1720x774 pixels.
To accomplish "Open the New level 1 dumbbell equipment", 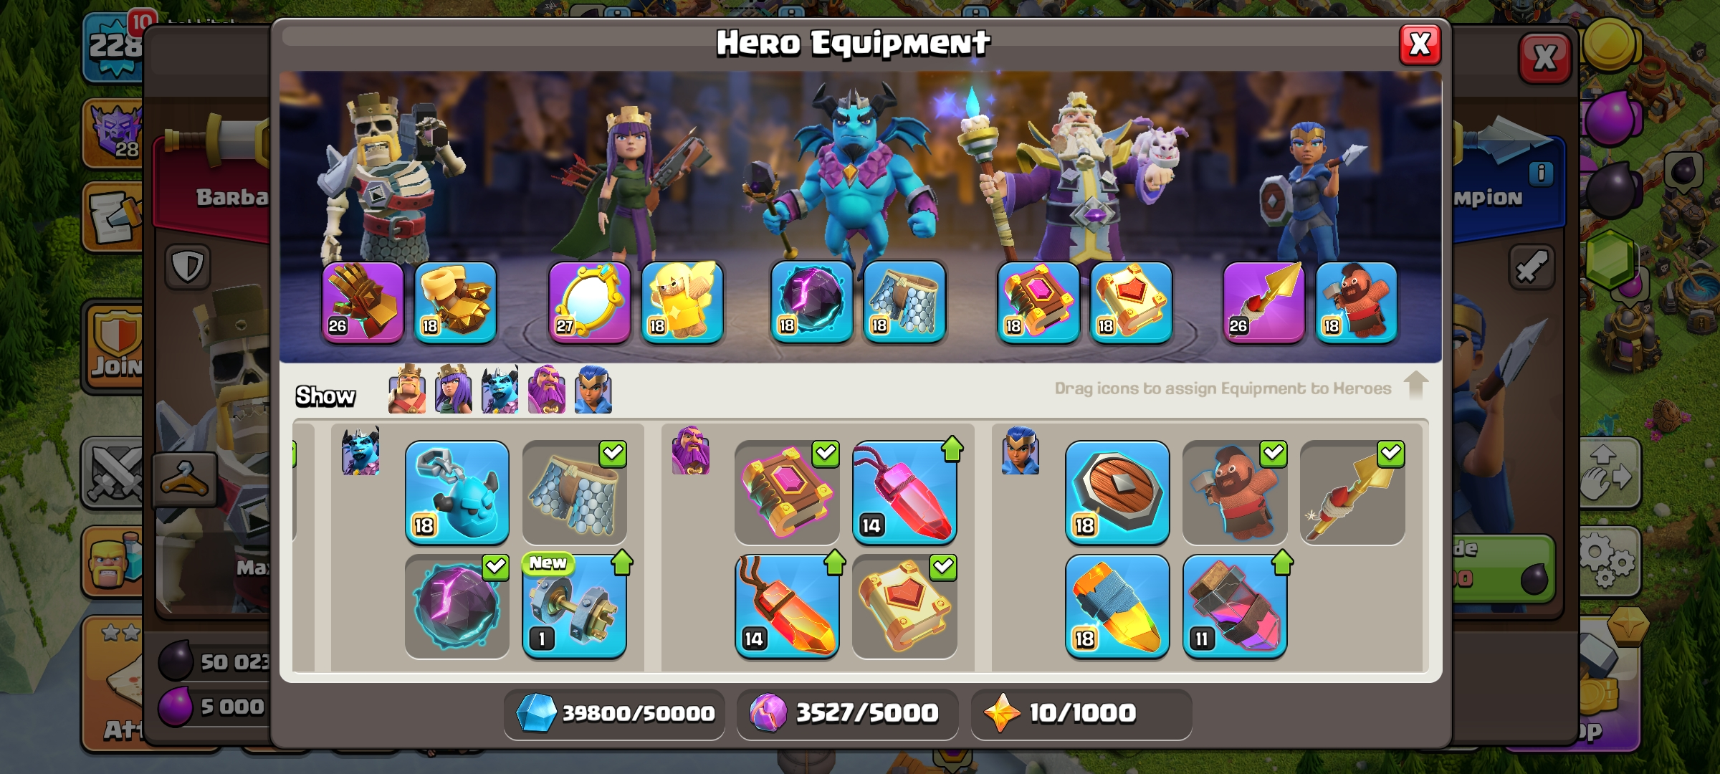I will (x=575, y=606).
